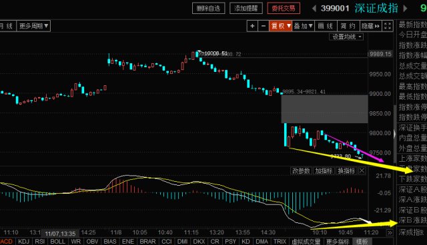The image size is (427, 245).
Task: Click the 9895.34-9821.41 gap label
Action: coord(304,91)
